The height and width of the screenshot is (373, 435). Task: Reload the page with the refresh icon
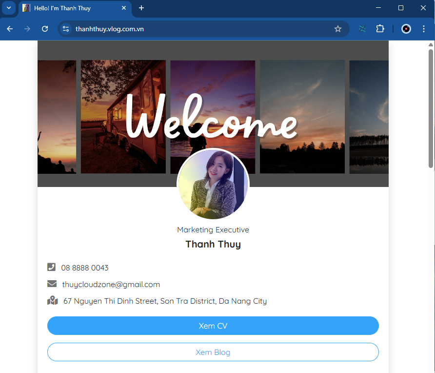tap(44, 29)
